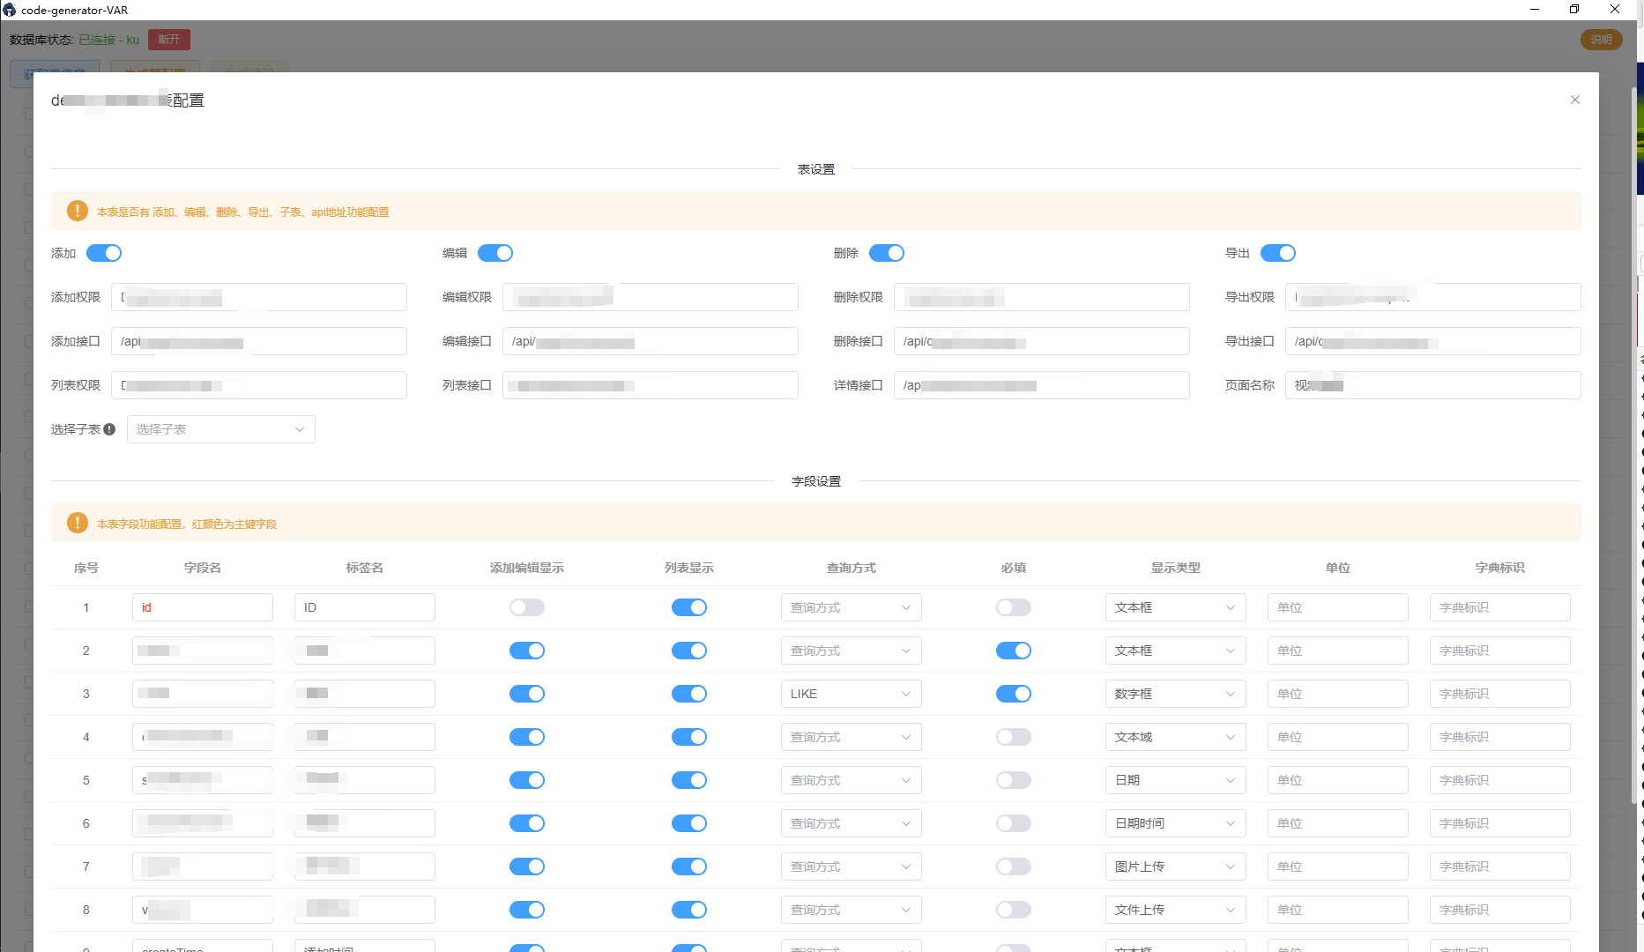1644x952 pixels.
Task: Open 显示类型 文本框 dropdown in row 1
Action: coord(1176,607)
